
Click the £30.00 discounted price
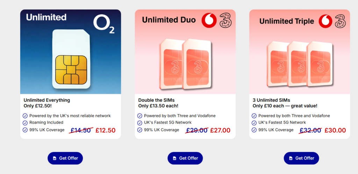point(335,130)
